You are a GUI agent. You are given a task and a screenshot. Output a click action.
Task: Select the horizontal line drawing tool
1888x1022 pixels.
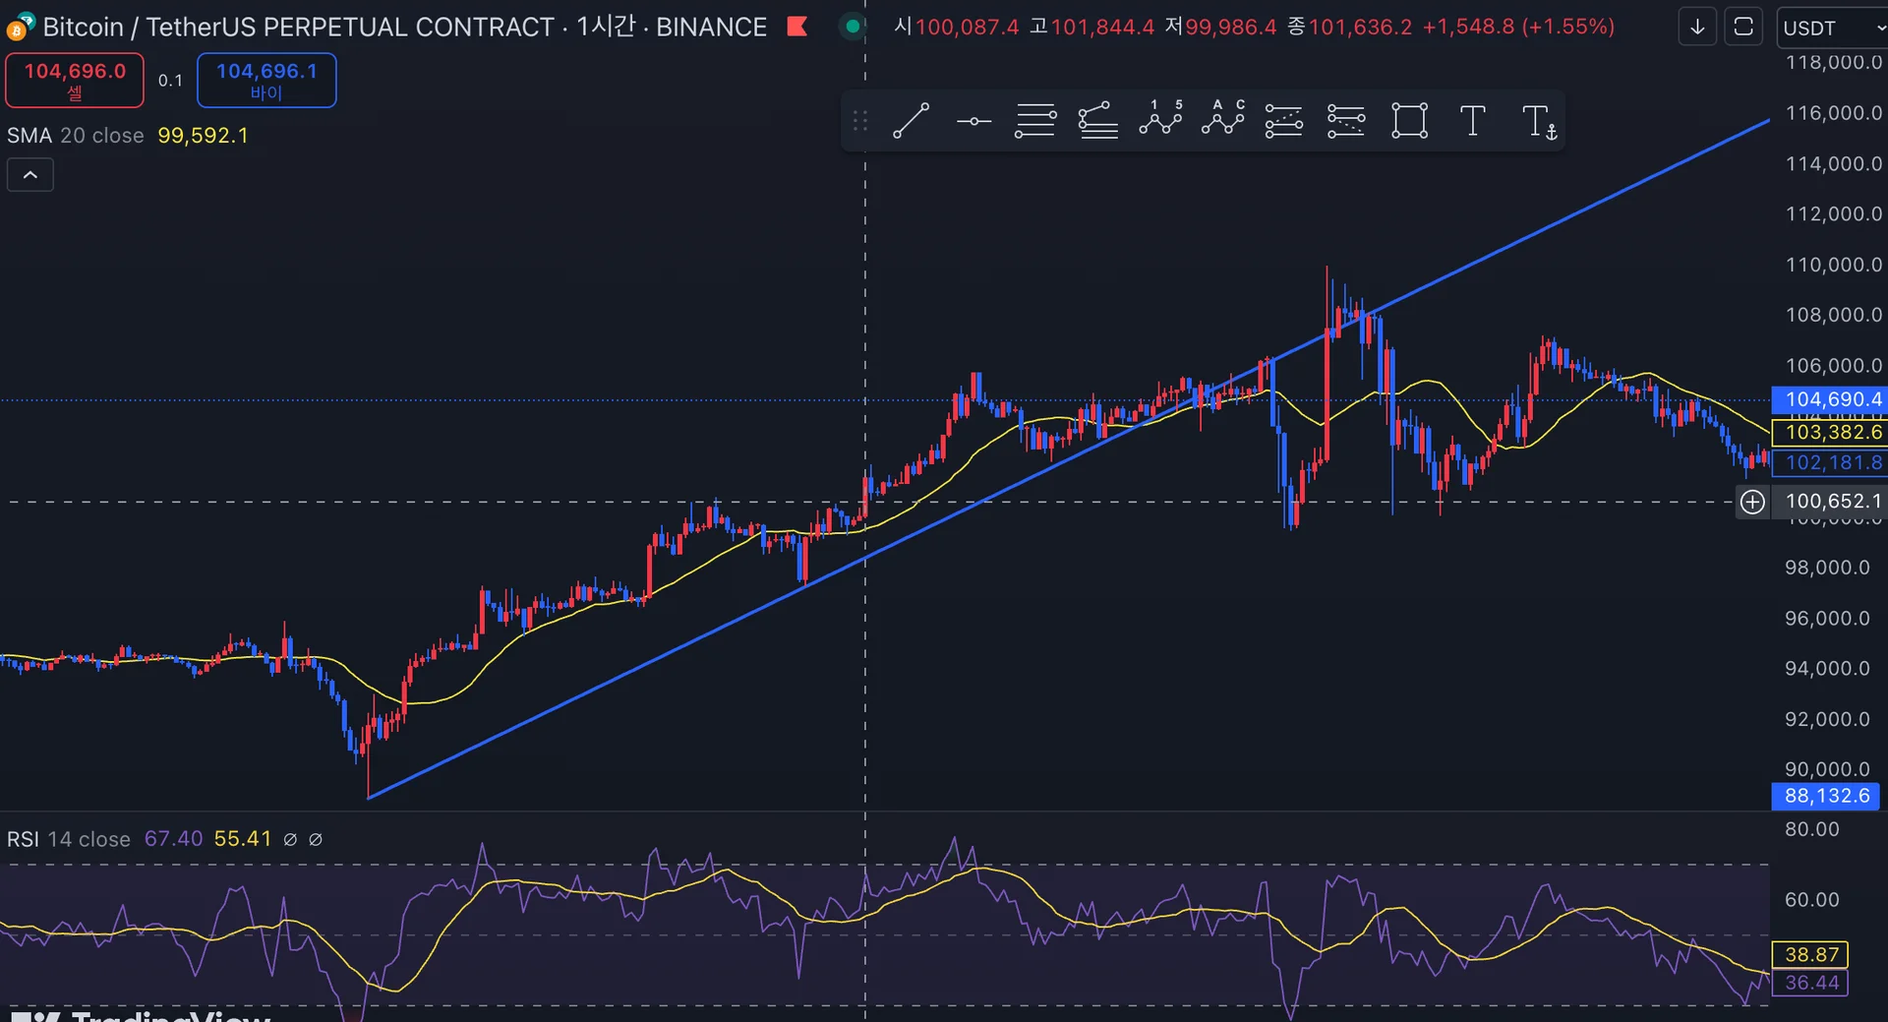[x=973, y=122]
